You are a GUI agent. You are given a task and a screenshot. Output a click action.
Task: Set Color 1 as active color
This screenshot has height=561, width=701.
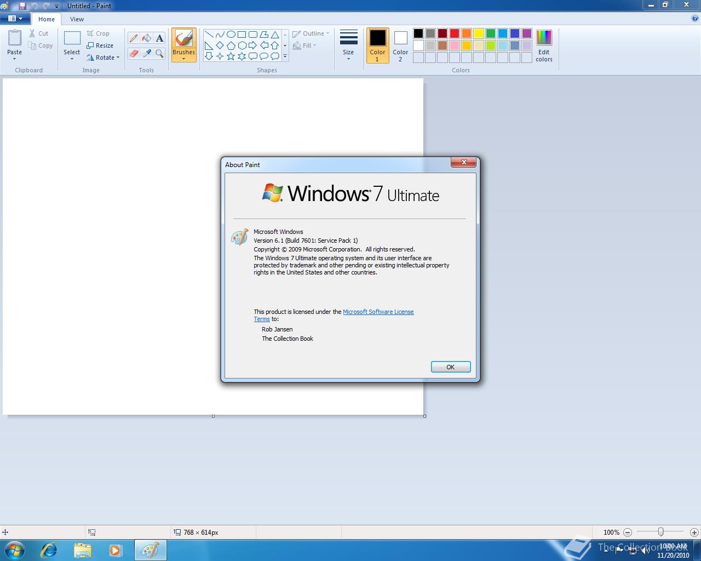click(377, 45)
